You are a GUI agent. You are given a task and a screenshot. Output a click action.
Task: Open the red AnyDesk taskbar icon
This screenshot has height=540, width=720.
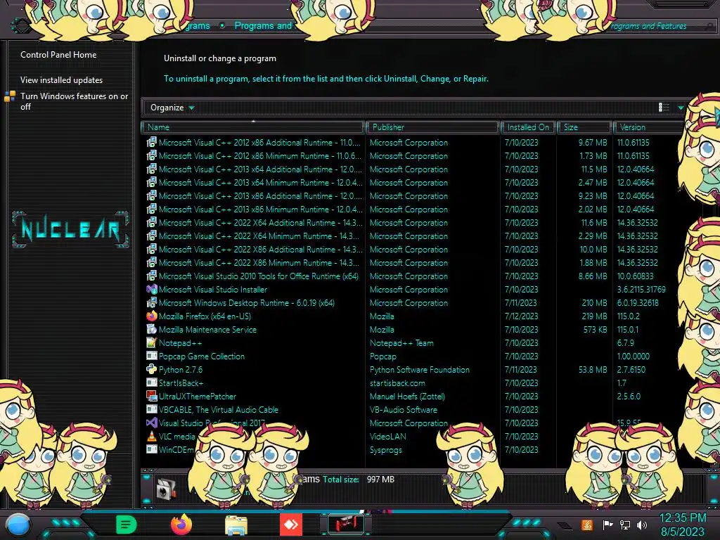point(291,525)
